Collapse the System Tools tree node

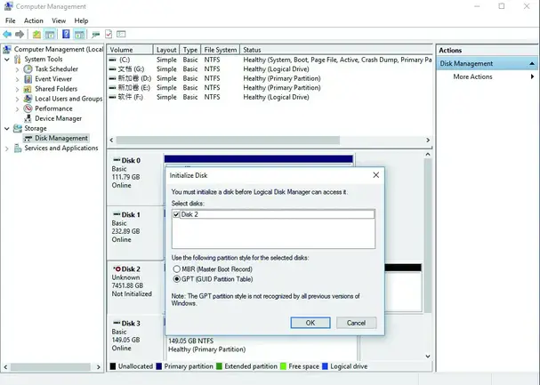[7, 60]
